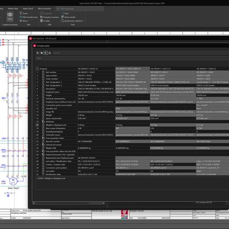Click the Find tool in ribbon

tap(65, 13)
